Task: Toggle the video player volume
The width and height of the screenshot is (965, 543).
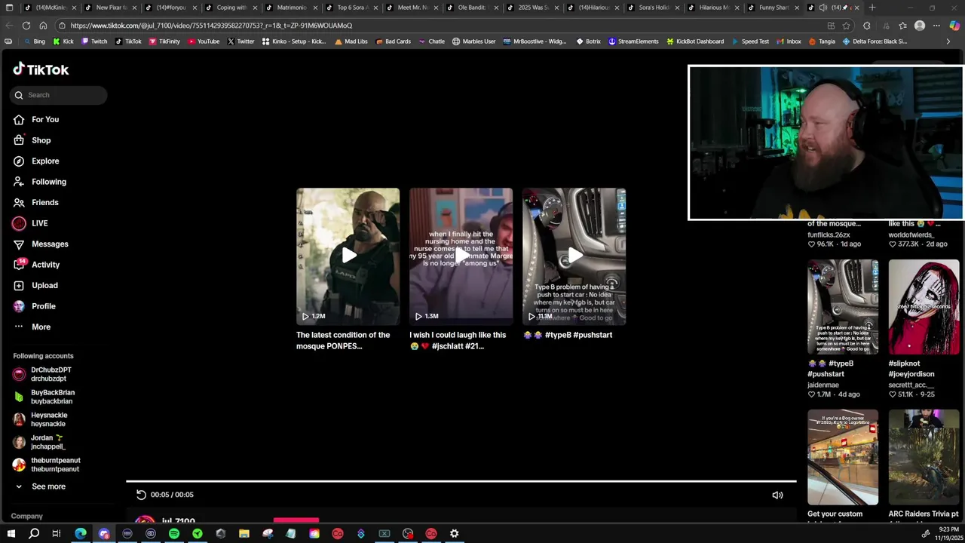Action: click(x=777, y=495)
